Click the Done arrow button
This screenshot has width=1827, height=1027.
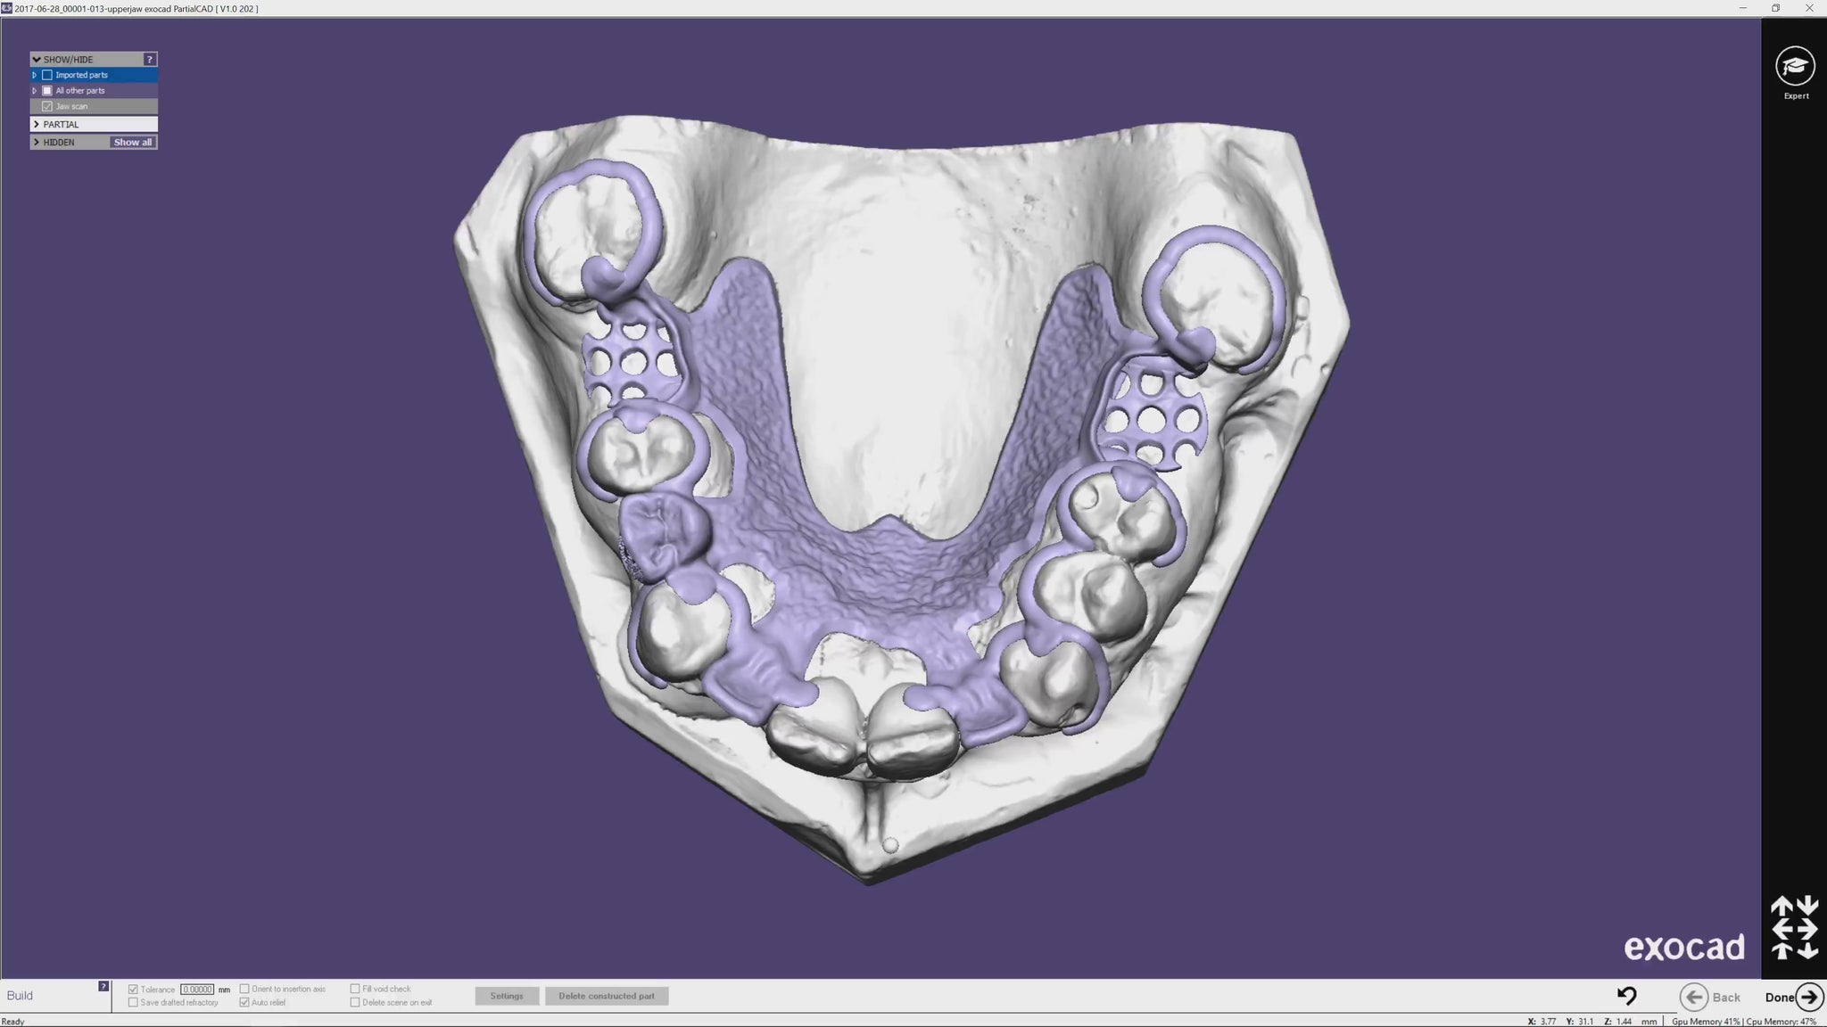[x=1809, y=997]
